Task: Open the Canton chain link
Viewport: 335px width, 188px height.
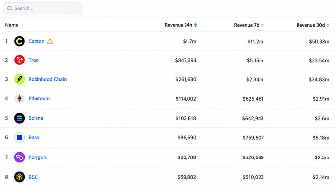Action: pos(37,41)
